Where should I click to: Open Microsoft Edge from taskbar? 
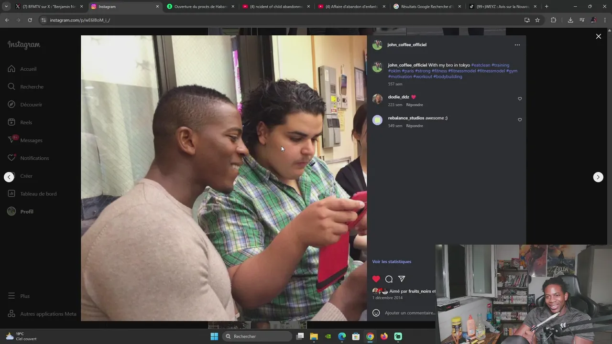342,336
